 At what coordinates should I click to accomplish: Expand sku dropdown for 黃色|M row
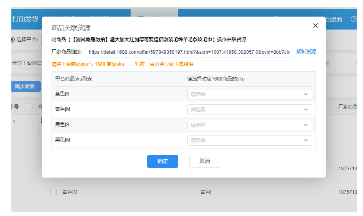pyautogui.click(x=249, y=110)
